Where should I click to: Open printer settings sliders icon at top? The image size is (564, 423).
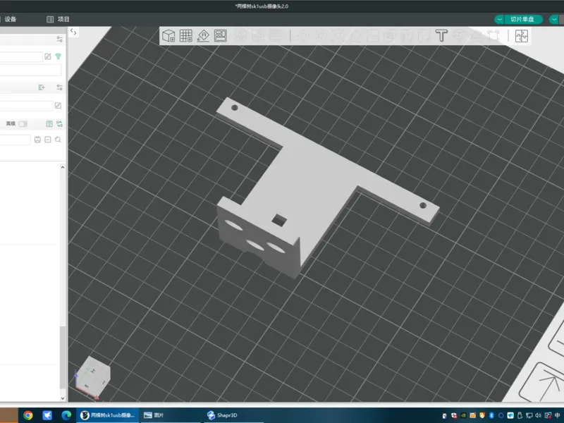pyautogui.click(x=59, y=39)
